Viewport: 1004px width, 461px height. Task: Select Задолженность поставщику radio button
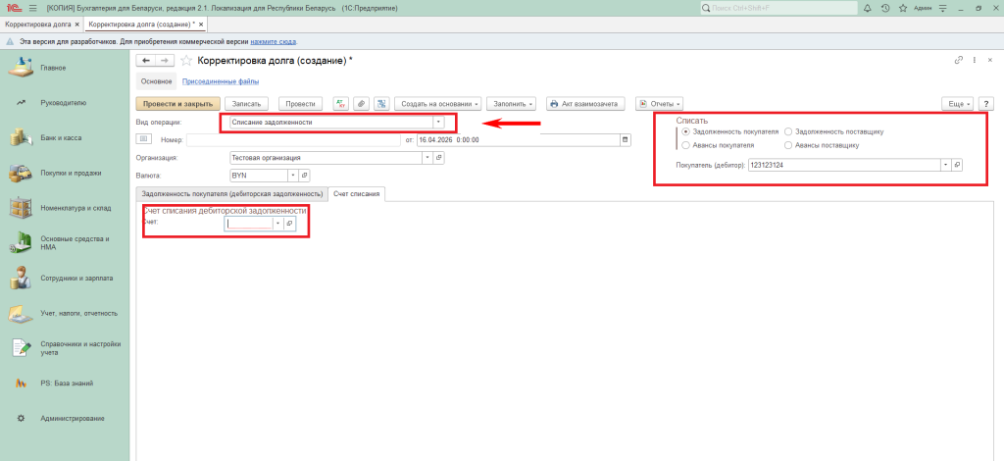(788, 130)
